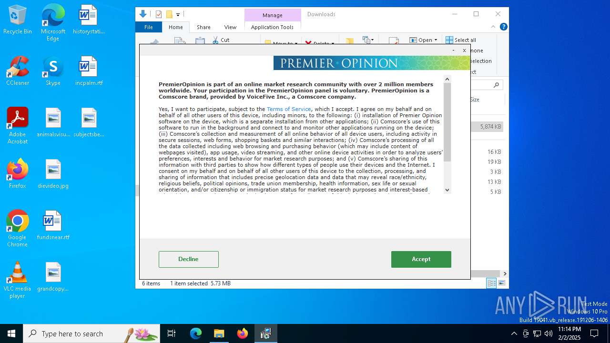Close the PremierOpinion dialog with x

[464, 50]
